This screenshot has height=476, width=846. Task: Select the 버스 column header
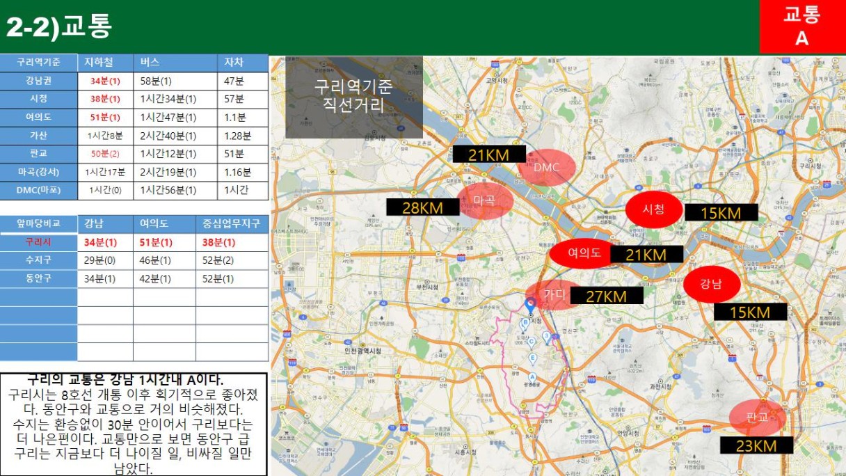click(175, 63)
